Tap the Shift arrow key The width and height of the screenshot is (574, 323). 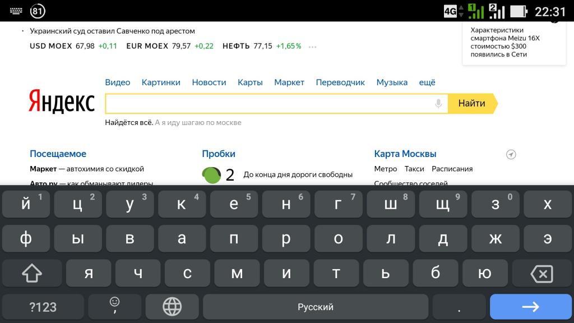pos(32,273)
